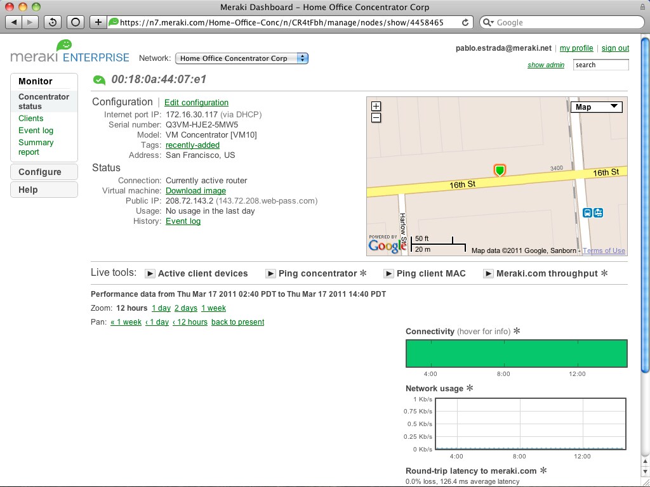Click magnifier icon in Google search field
The image size is (650, 487).
click(488, 22)
